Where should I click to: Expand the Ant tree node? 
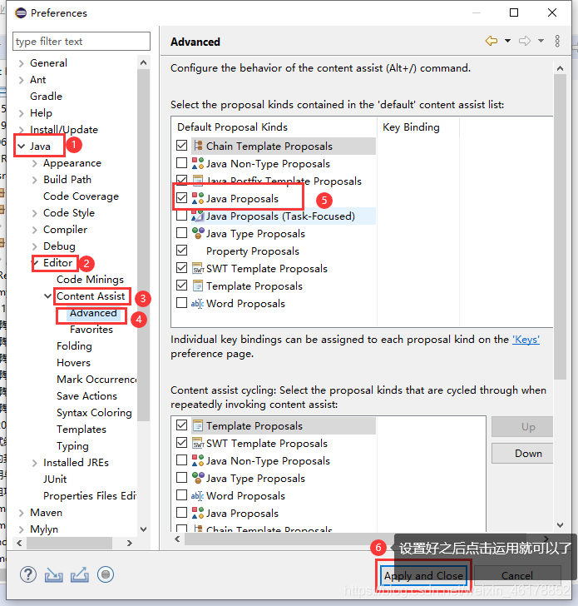(x=22, y=80)
